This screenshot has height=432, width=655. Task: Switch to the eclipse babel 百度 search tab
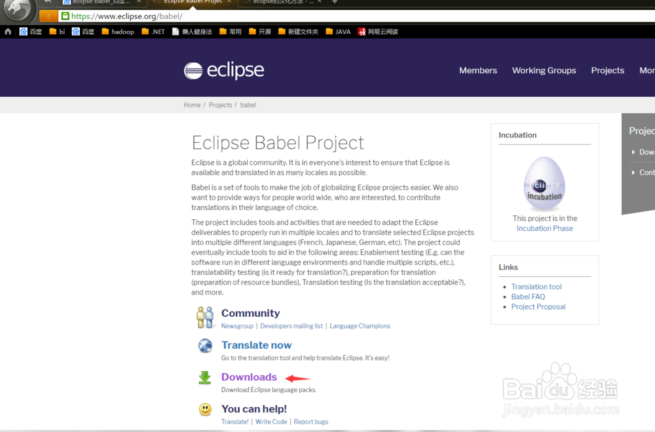tap(102, 2)
